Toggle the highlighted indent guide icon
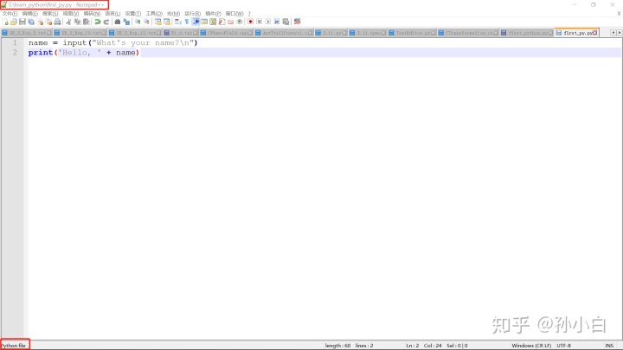Viewport: 623px width, 350px height. pos(196,22)
